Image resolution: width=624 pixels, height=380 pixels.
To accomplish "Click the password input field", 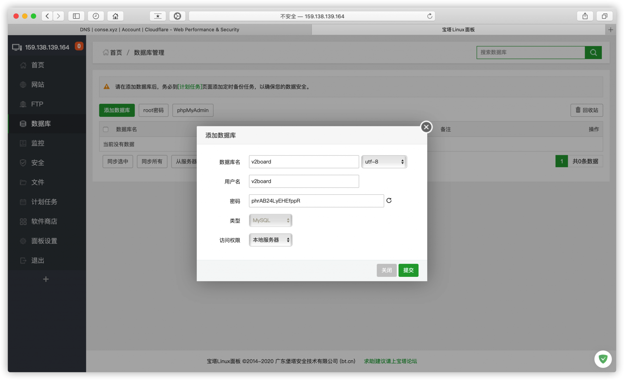I will click(316, 201).
